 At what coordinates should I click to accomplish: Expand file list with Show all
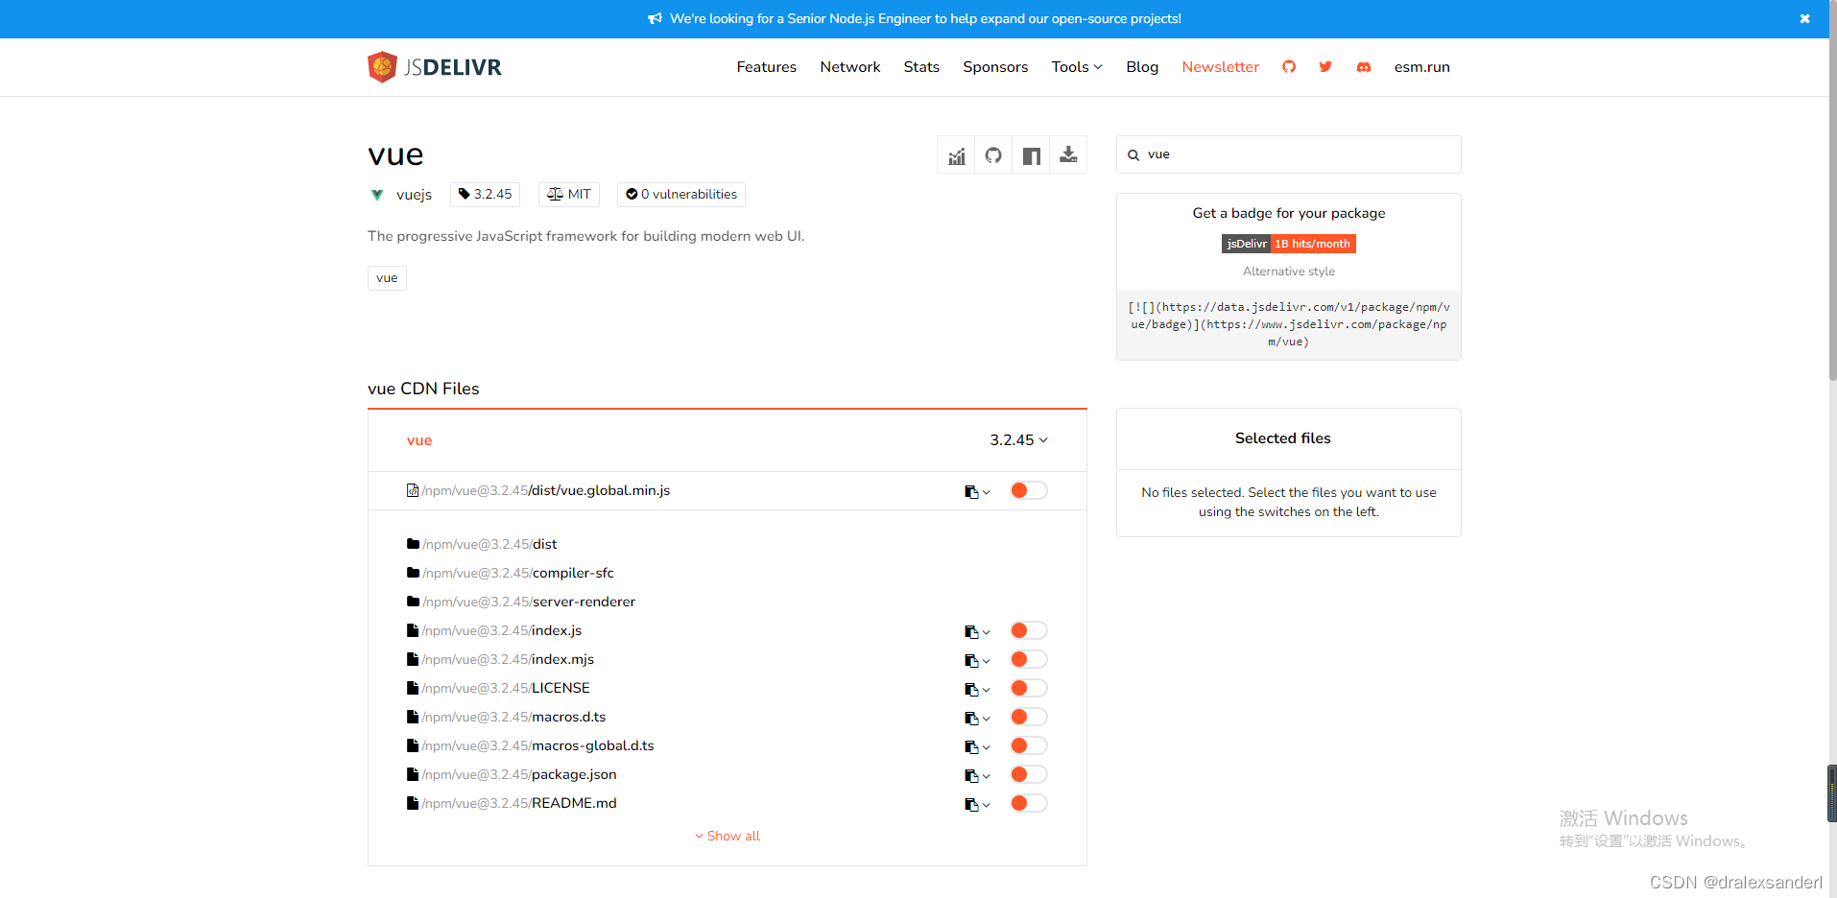point(728,836)
